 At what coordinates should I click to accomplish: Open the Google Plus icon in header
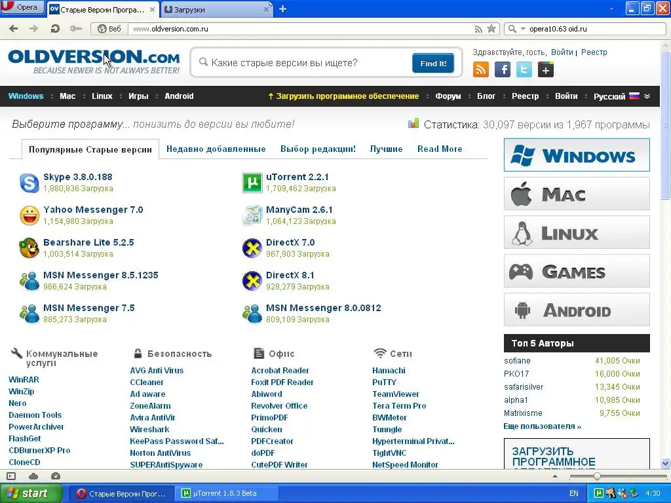(x=546, y=69)
